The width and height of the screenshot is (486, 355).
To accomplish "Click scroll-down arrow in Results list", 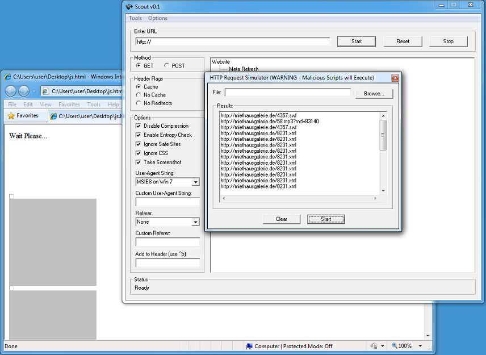I will coord(383,191).
